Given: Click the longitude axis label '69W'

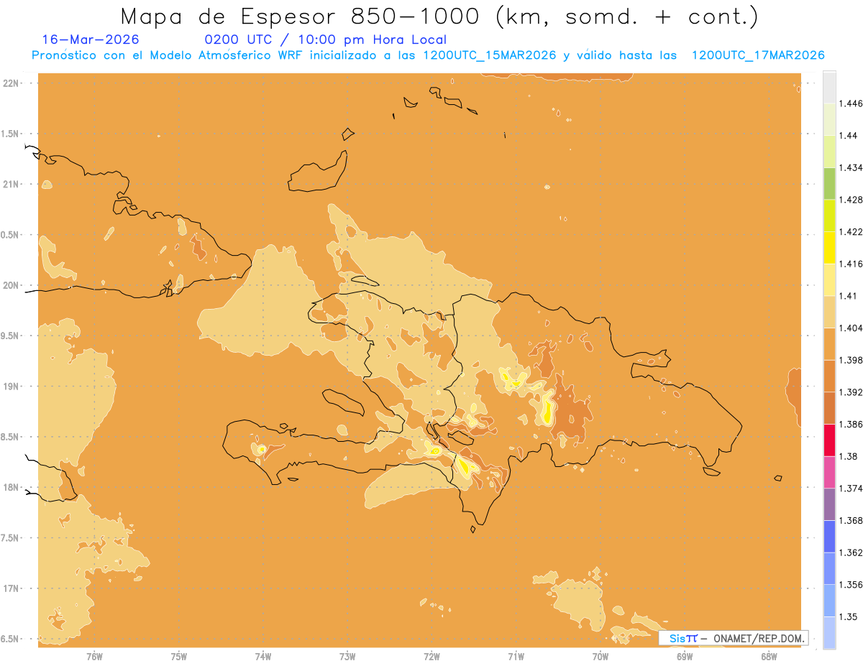Looking at the screenshot, I should pos(685,656).
